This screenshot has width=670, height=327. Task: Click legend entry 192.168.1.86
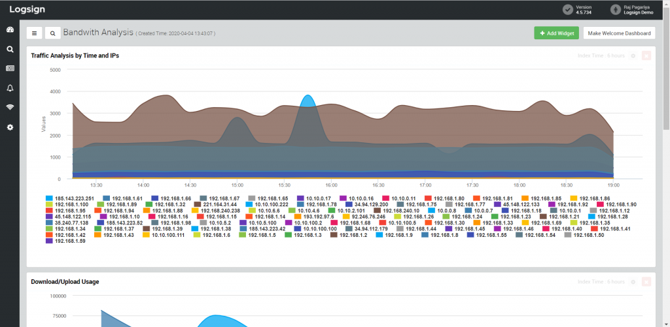click(x=590, y=198)
